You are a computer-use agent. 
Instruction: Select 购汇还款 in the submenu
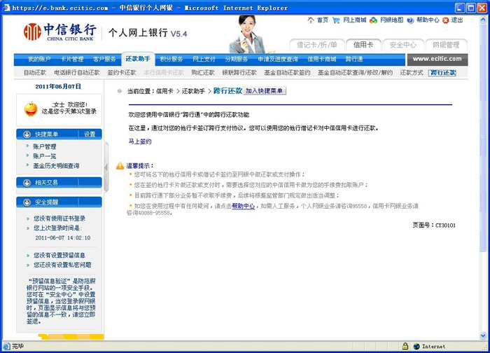pos(203,72)
